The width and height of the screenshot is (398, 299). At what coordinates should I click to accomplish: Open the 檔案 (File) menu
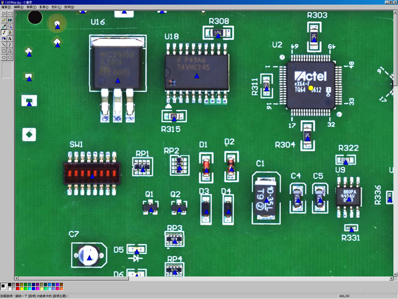point(6,7)
